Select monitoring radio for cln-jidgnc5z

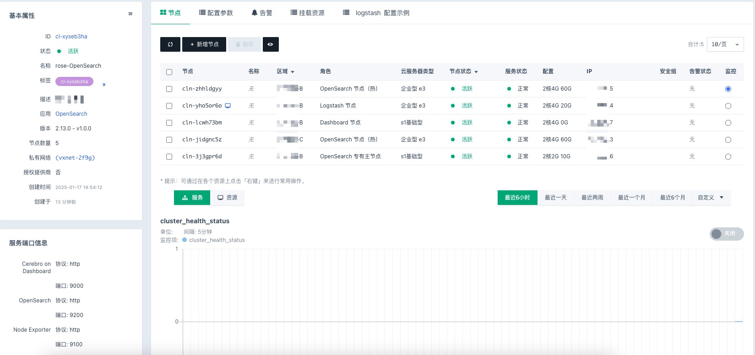[728, 140]
